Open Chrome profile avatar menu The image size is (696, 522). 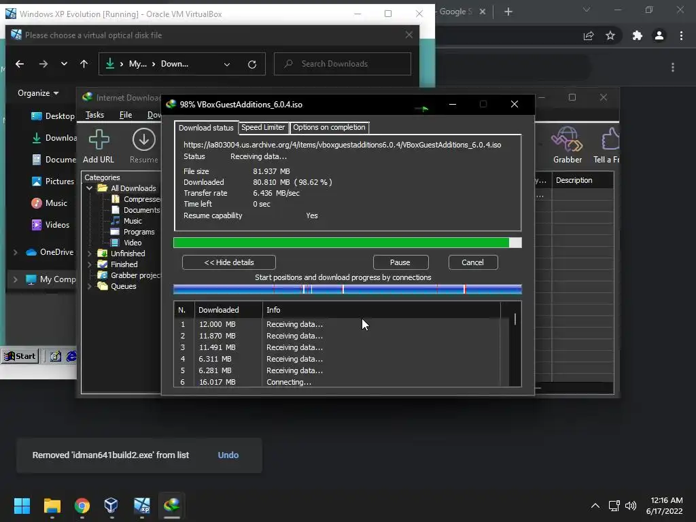(659, 35)
